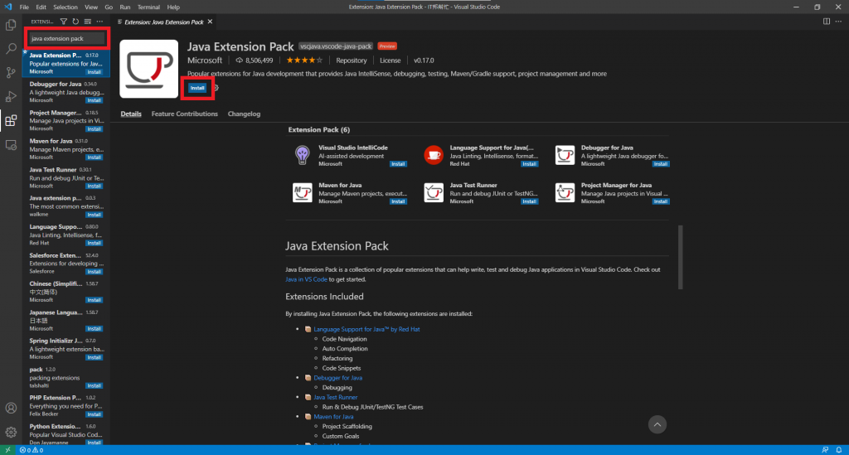Open the Edit menu
Screen dimensions: 849x455
(x=41, y=7)
